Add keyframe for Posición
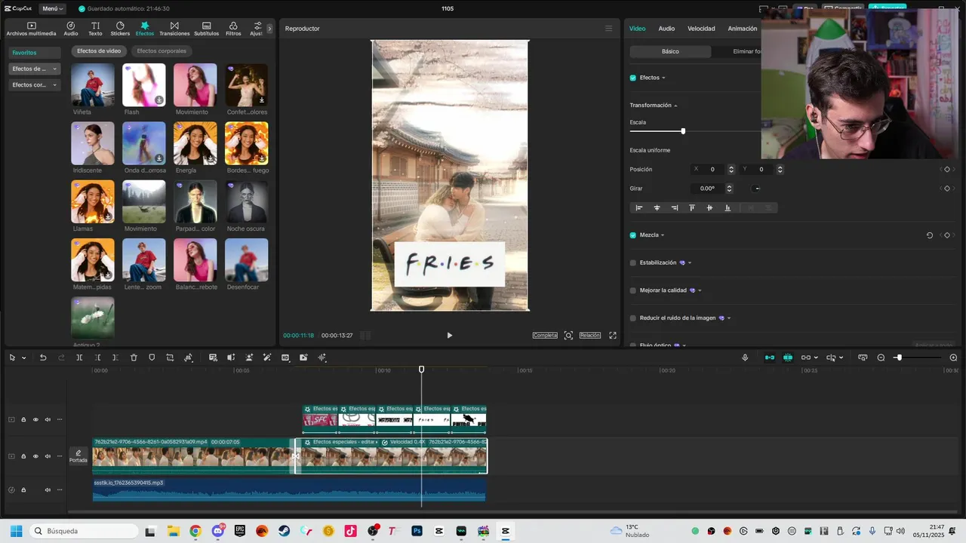 tap(947, 170)
